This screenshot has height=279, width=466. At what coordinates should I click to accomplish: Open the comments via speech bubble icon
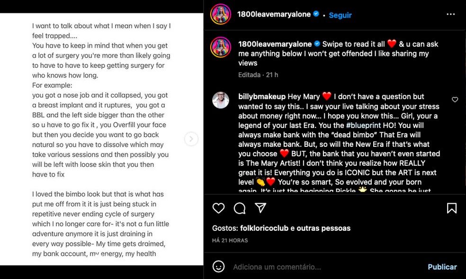click(x=240, y=208)
